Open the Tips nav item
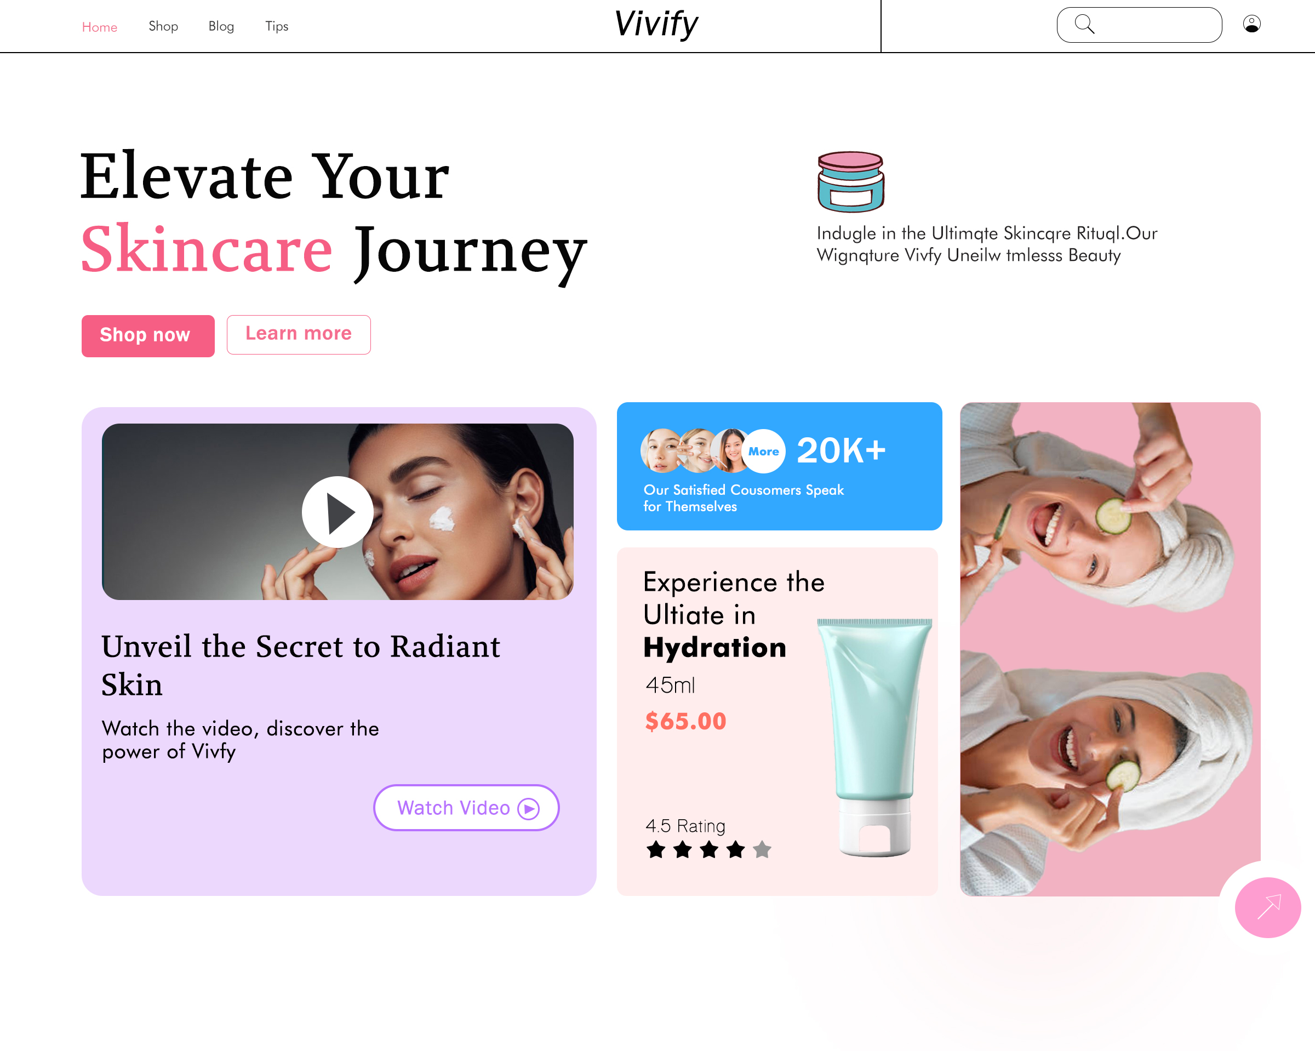This screenshot has width=1315, height=1051. tap(277, 26)
